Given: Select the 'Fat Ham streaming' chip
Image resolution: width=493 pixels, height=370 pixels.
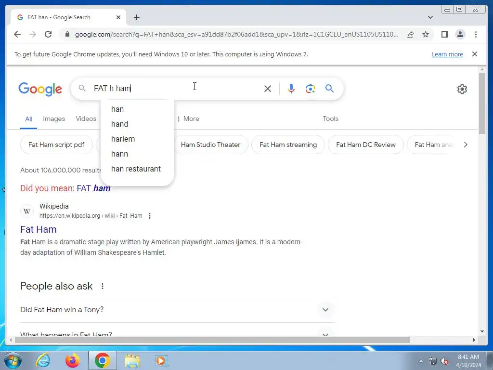Looking at the screenshot, I should 288,145.
